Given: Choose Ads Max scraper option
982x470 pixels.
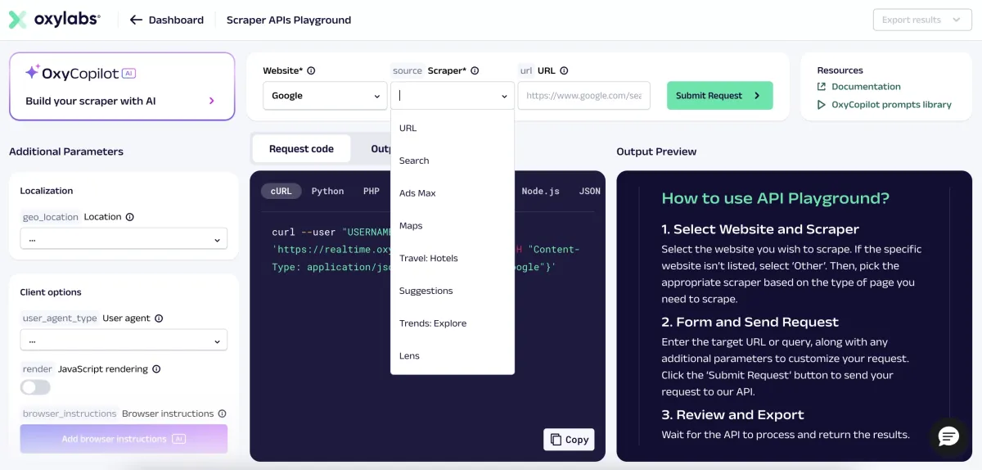Looking at the screenshot, I should [453, 193].
